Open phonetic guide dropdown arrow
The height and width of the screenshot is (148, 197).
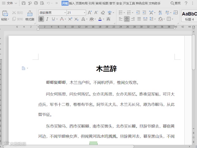coord(114,13)
